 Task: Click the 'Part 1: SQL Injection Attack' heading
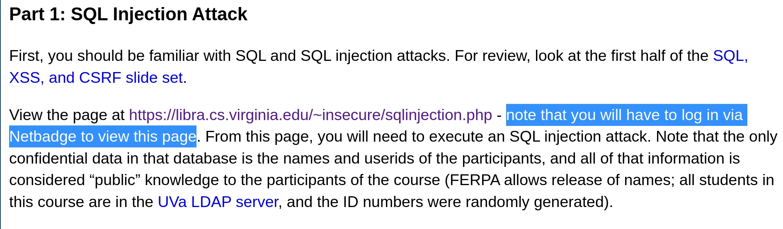click(128, 14)
